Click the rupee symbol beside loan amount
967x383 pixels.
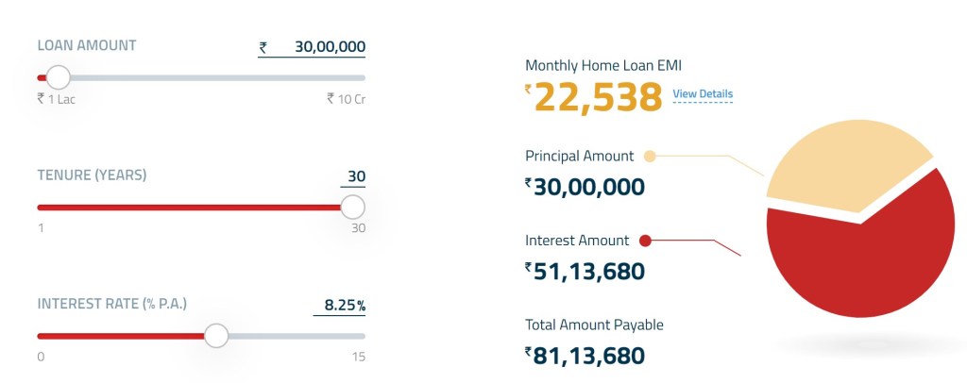click(263, 47)
